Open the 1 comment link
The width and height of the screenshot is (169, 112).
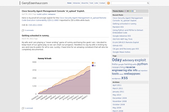[29, 108]
